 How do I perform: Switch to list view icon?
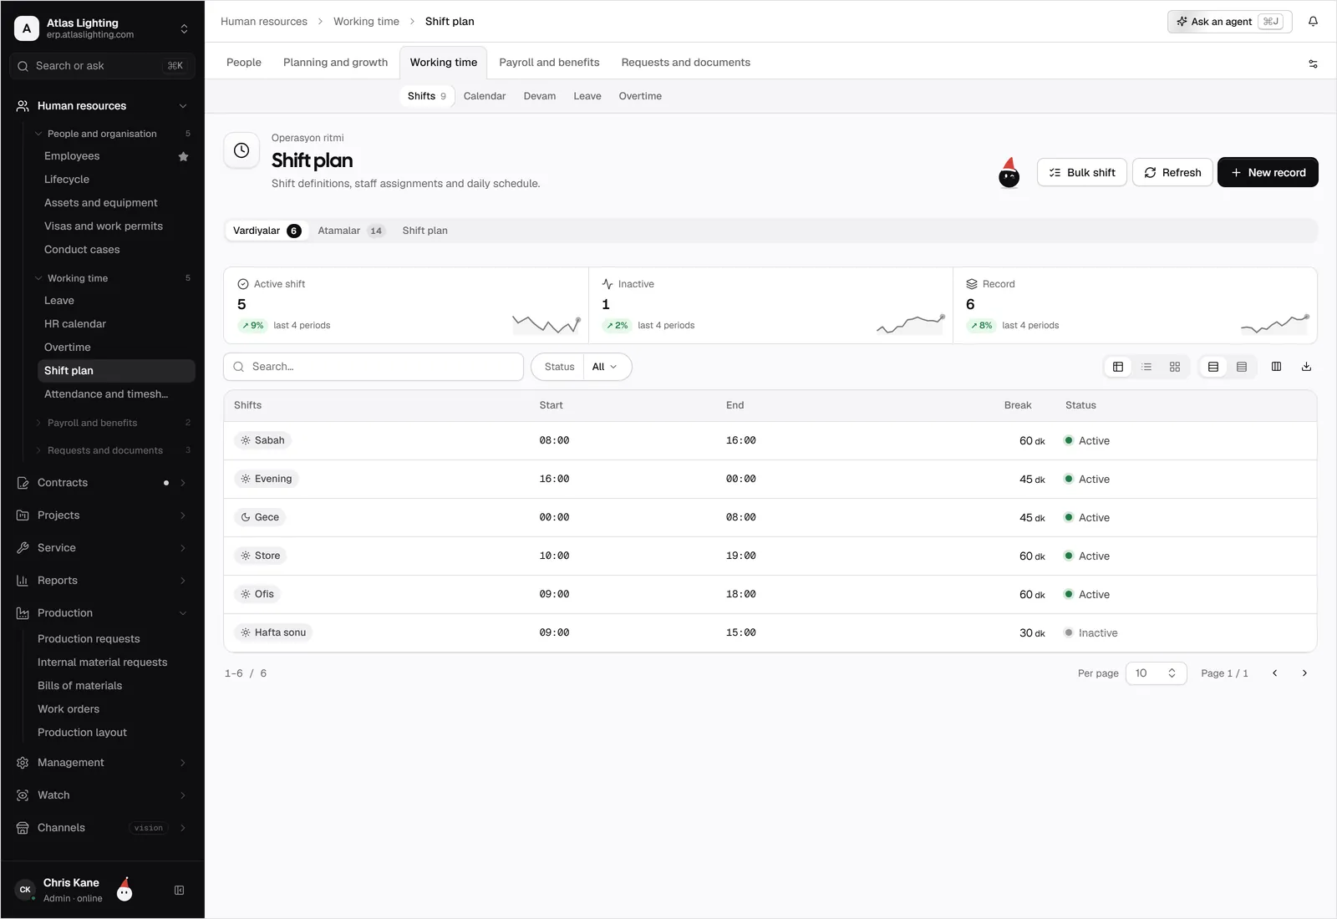[1146, 367]
